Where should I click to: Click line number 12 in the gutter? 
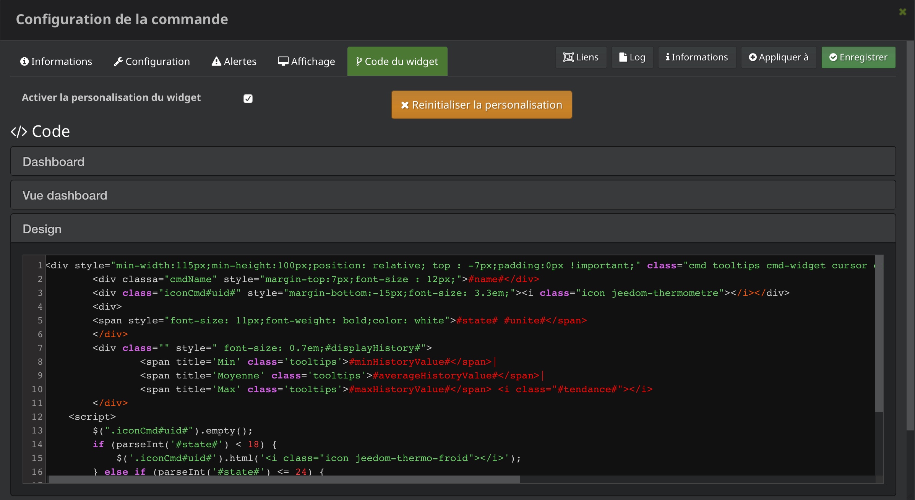(x=37, y=417)
